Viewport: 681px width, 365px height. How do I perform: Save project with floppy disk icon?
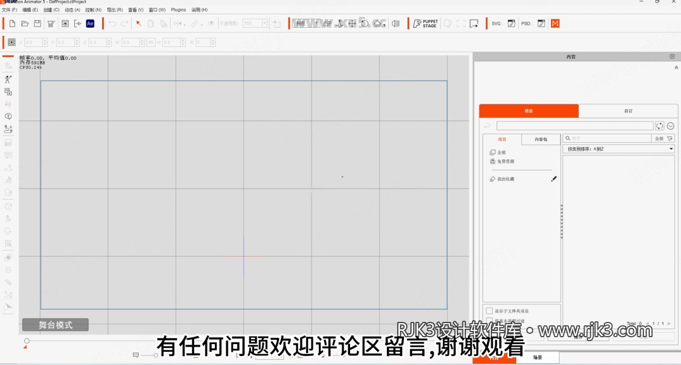coord(37,24)
